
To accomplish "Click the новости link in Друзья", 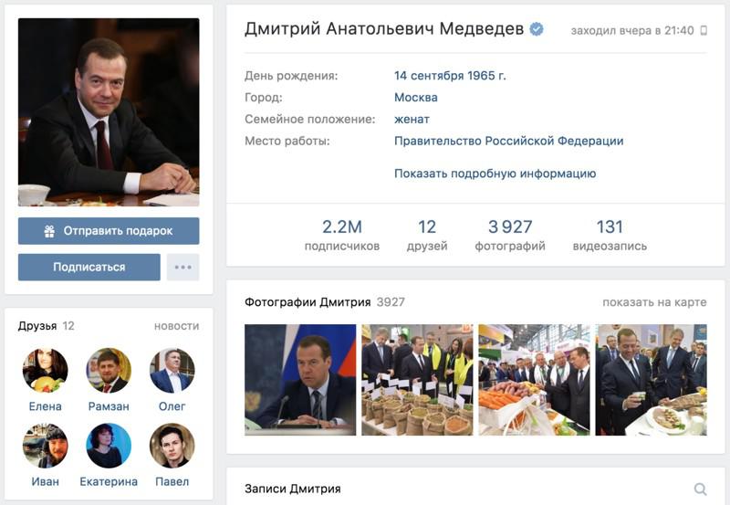I will [176, 326].
